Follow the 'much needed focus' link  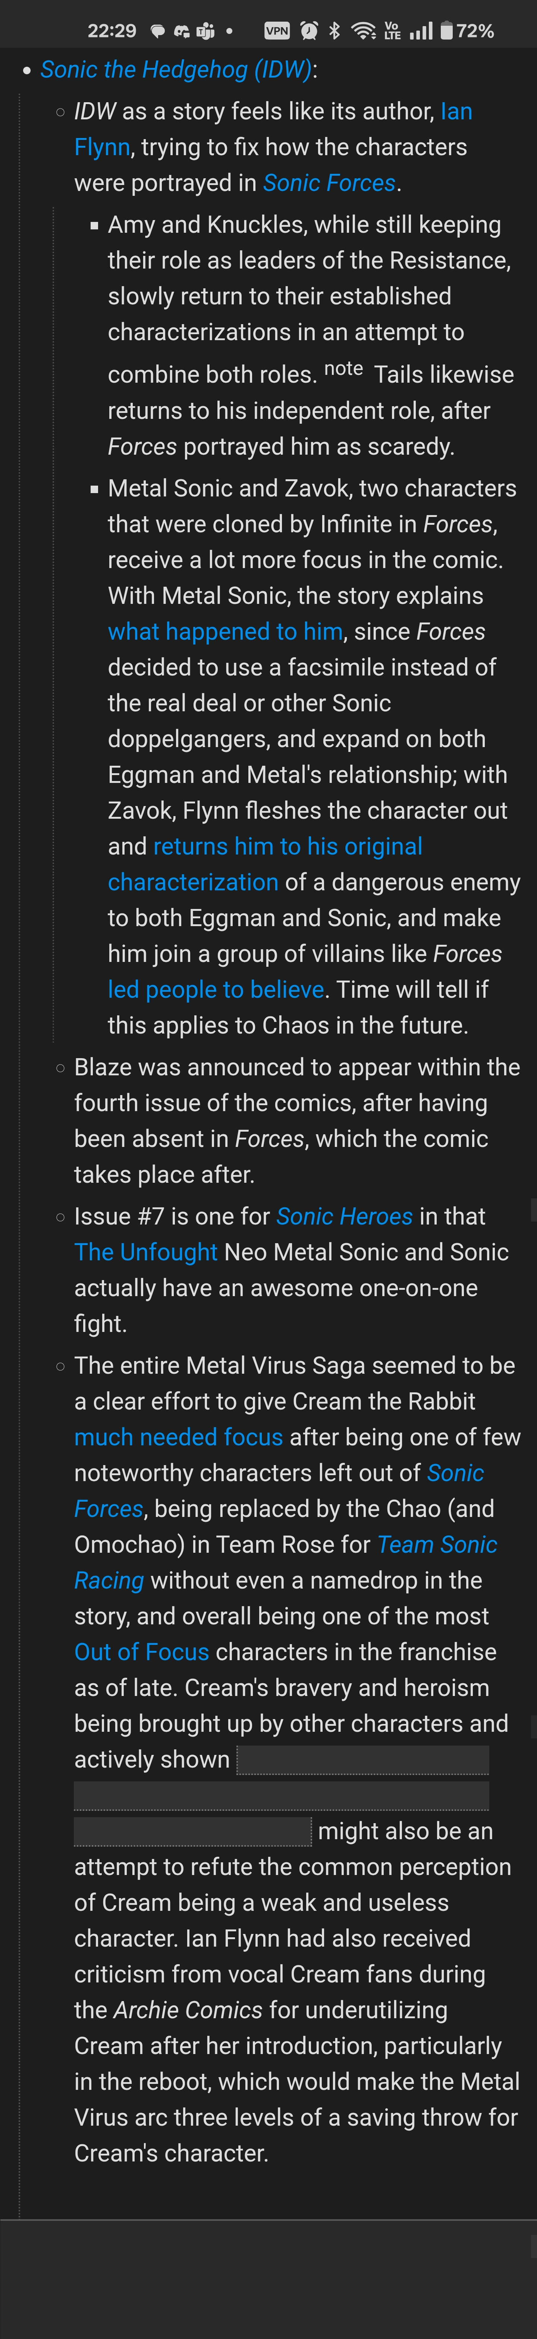pyautogui.click(x=179, y=1437)
